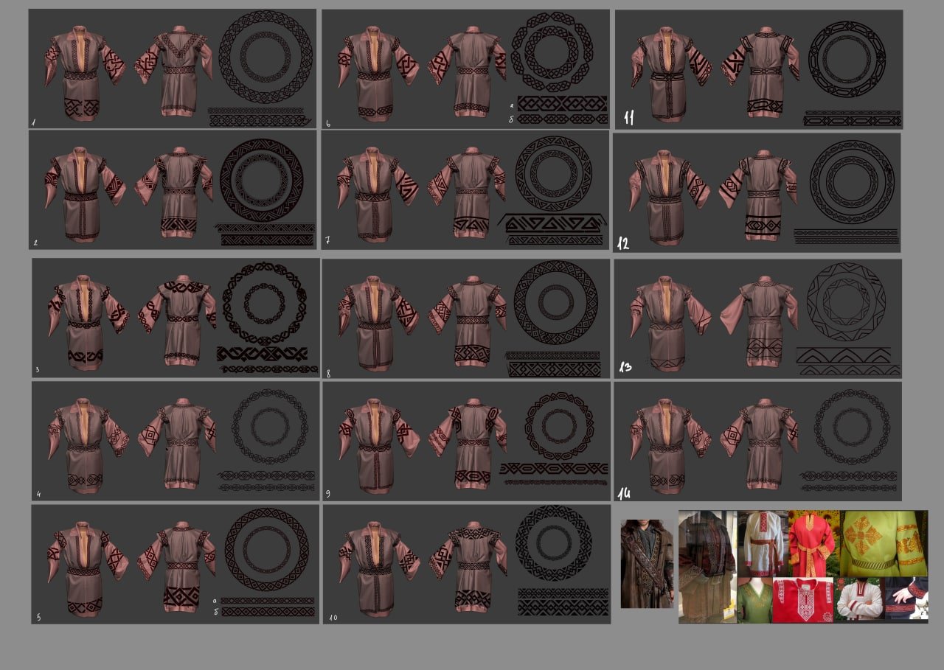The height and width of the screenshot is (670, 944).
Task: Click border strip "б" in variant 6
Action: (562, 119)
